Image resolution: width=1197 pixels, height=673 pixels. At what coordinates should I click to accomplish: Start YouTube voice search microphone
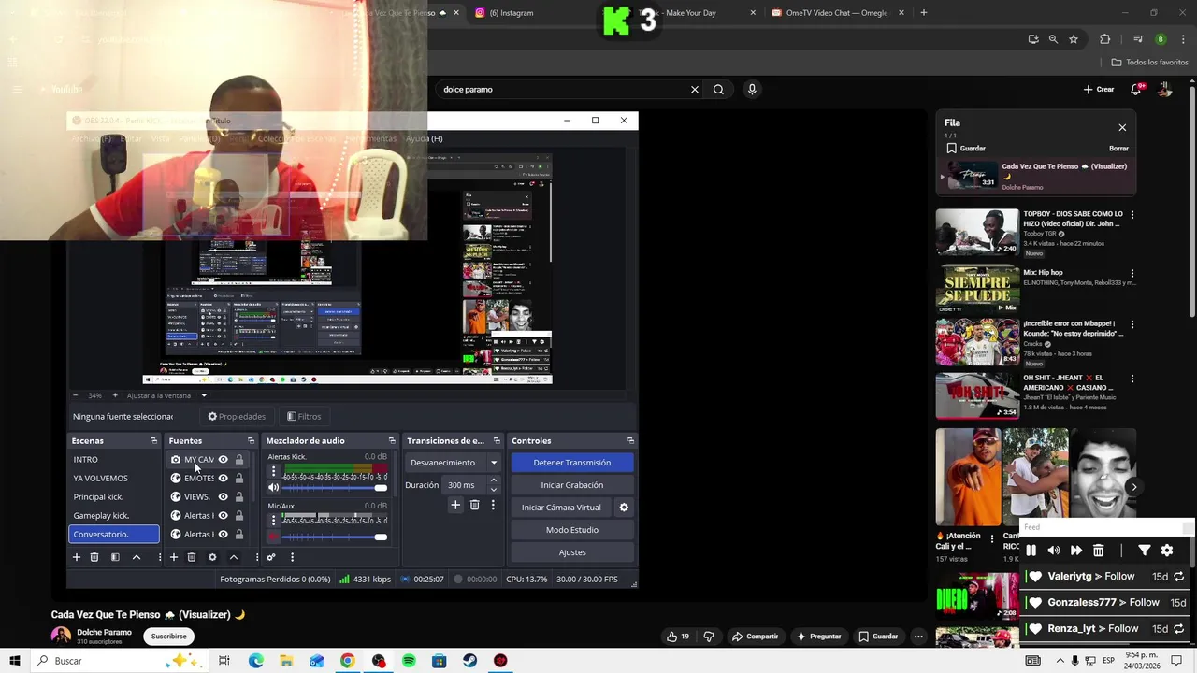pos(752,90)
